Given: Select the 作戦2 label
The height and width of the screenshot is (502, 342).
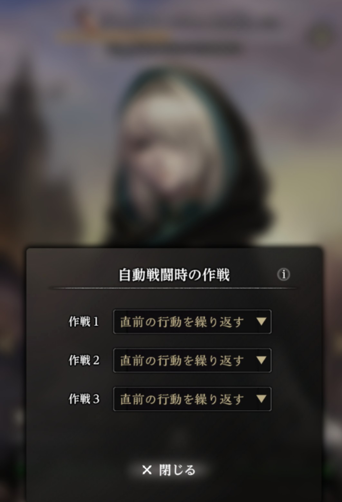Looking at the screenshot, I should click(x=84, y=360).
